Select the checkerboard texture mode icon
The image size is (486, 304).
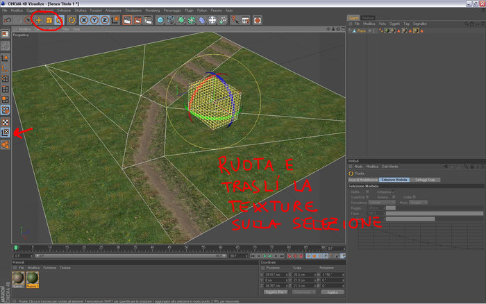tap(6, 122)
